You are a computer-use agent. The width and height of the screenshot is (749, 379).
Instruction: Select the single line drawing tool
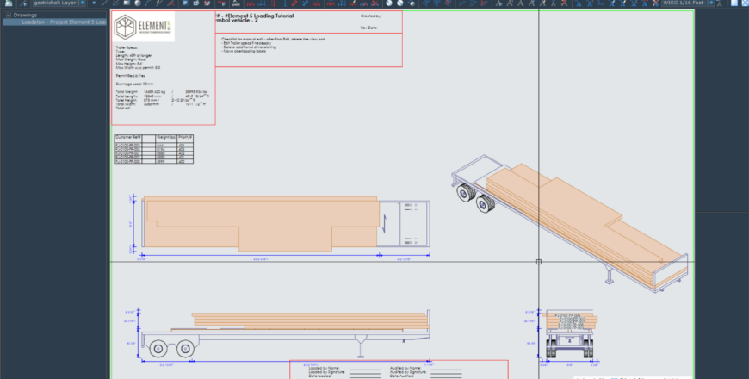click(x=104, y=3)
